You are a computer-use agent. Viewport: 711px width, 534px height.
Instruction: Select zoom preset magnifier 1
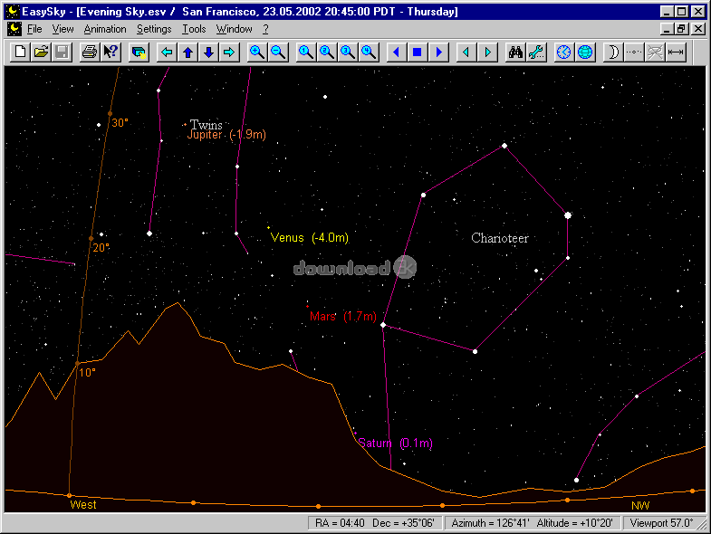tap(306, 52)
